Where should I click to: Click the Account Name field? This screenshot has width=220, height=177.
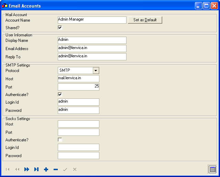(92, 20)
